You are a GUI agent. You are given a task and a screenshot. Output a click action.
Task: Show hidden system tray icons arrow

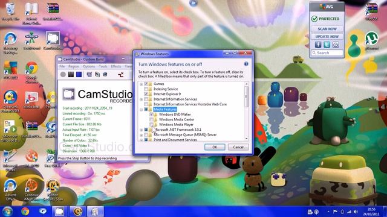(x=328, y=212)
